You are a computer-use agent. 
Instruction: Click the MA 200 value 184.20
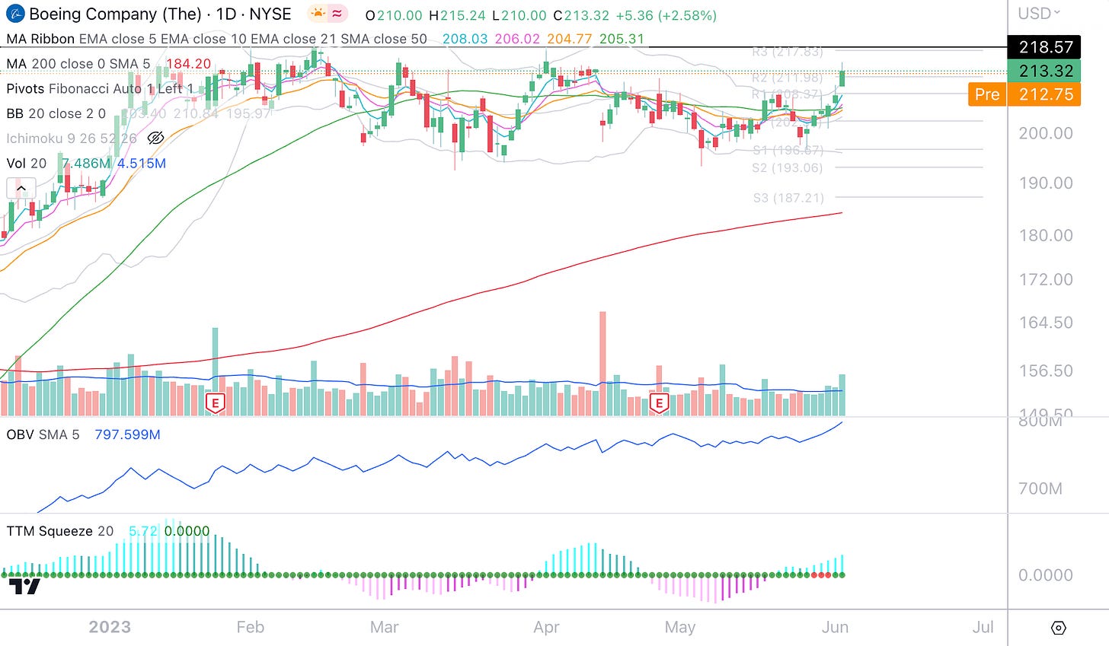pyautogui.click(x=188, y=63)
